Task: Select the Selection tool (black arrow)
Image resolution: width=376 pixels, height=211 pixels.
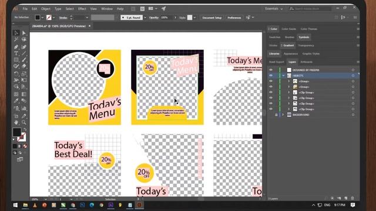Action: [x=16, y=33]
